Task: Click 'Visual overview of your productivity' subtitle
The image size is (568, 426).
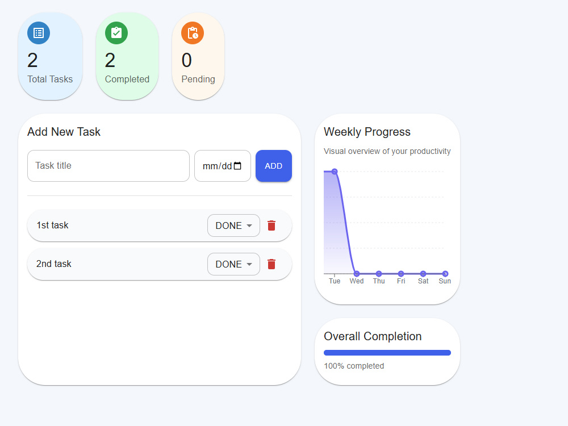Action: coord(387,151)
